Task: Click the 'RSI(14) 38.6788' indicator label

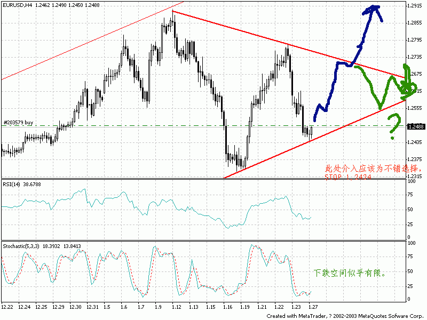Action: tap(22, 184)
